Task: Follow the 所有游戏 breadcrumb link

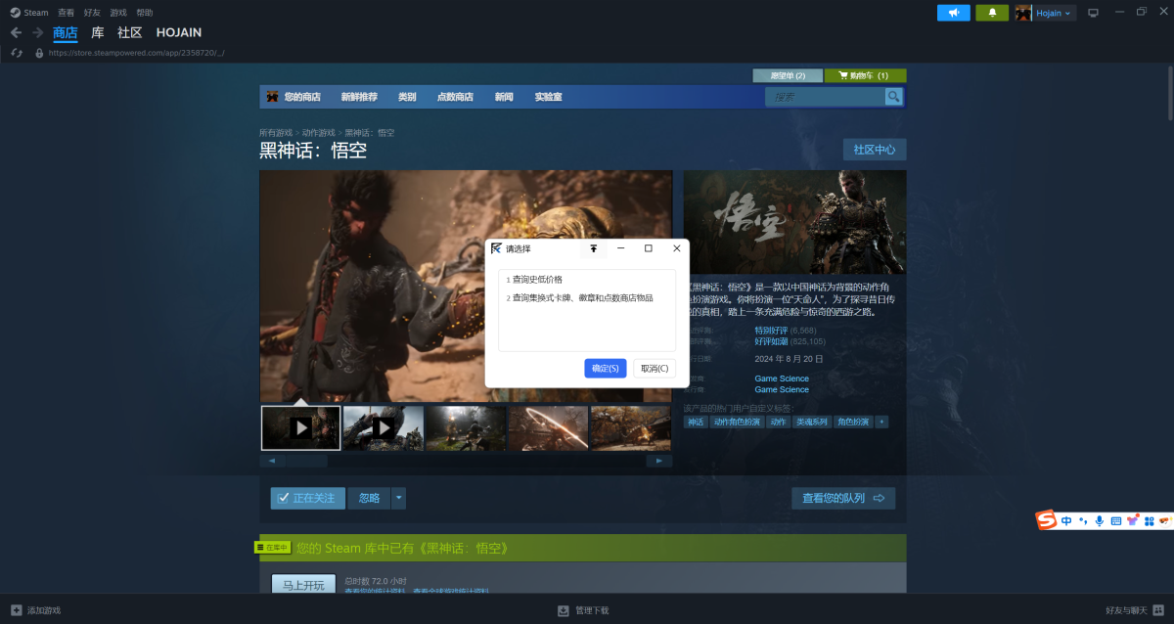Action: 276,132
